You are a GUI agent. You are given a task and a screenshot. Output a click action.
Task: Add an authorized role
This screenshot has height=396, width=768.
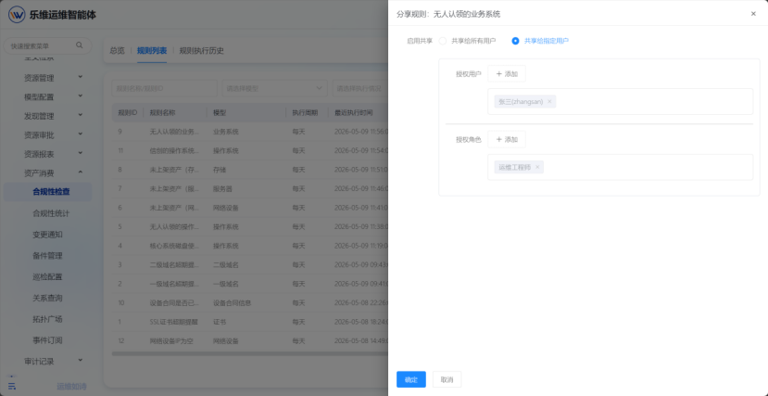[507, 140]
